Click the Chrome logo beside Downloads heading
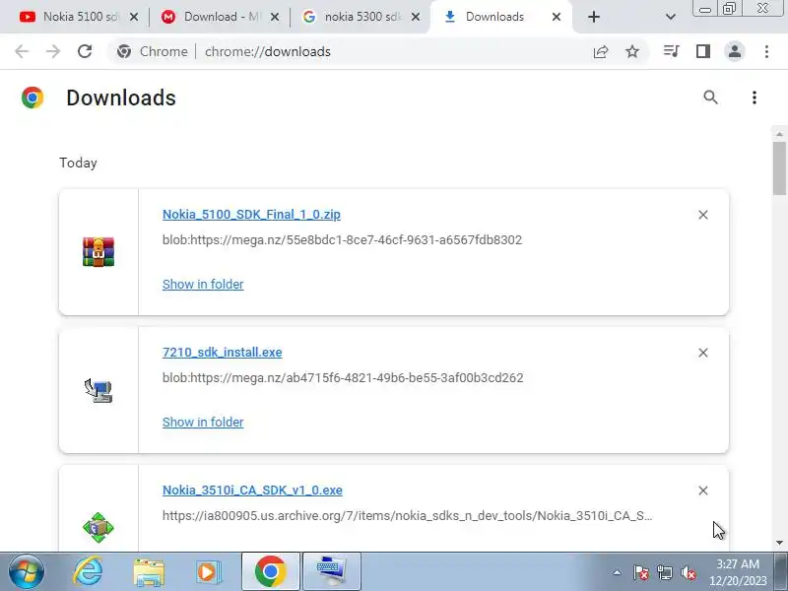The height and width of the screenshot is (591, 788). [x=33, y=98]
